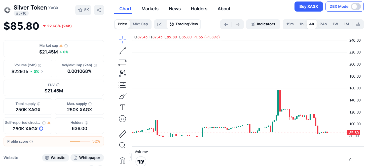Click the Buy XAGX button
369x166 pixels.
click(308, 7)
